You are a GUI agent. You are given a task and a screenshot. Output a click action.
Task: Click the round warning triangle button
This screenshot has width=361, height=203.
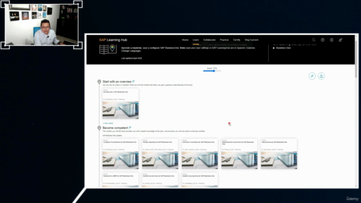click(322, 76)
